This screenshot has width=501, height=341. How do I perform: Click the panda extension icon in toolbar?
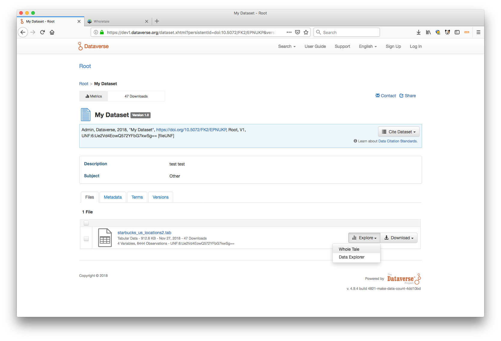[x=448, y=32]
